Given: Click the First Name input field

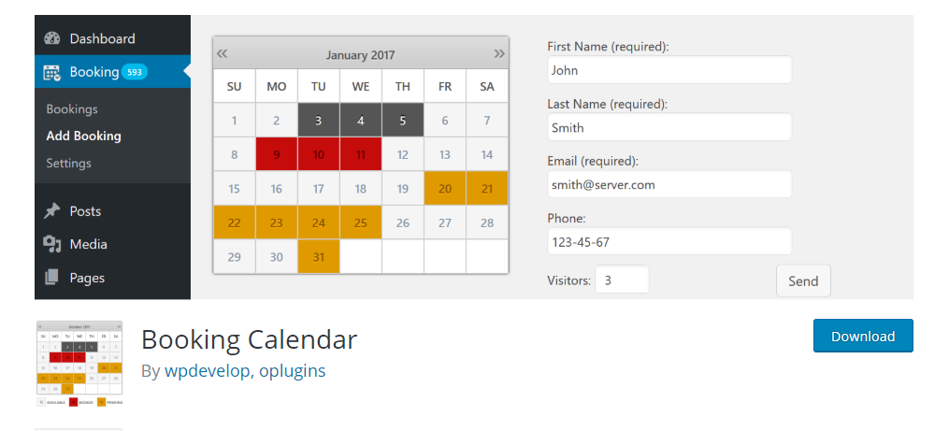Looking at the screenshot, I should pos(669,70).
